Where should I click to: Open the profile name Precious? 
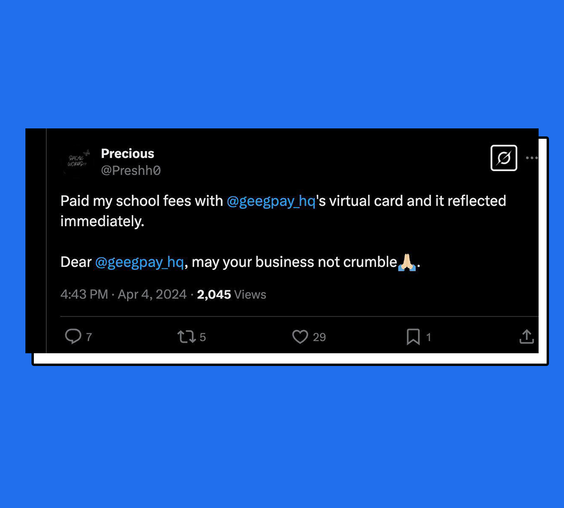[127, 153]
